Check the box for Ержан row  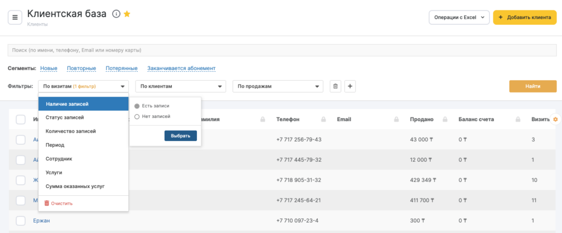point(21,220)
